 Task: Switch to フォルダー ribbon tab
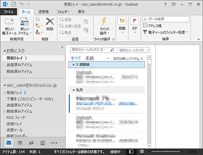click(63, 12)
